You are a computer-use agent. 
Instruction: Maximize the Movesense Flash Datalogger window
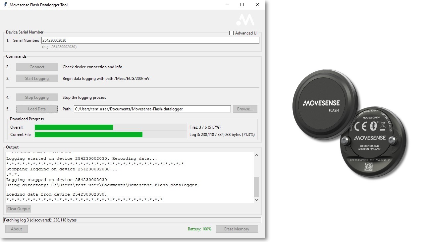tap(242, 5)
